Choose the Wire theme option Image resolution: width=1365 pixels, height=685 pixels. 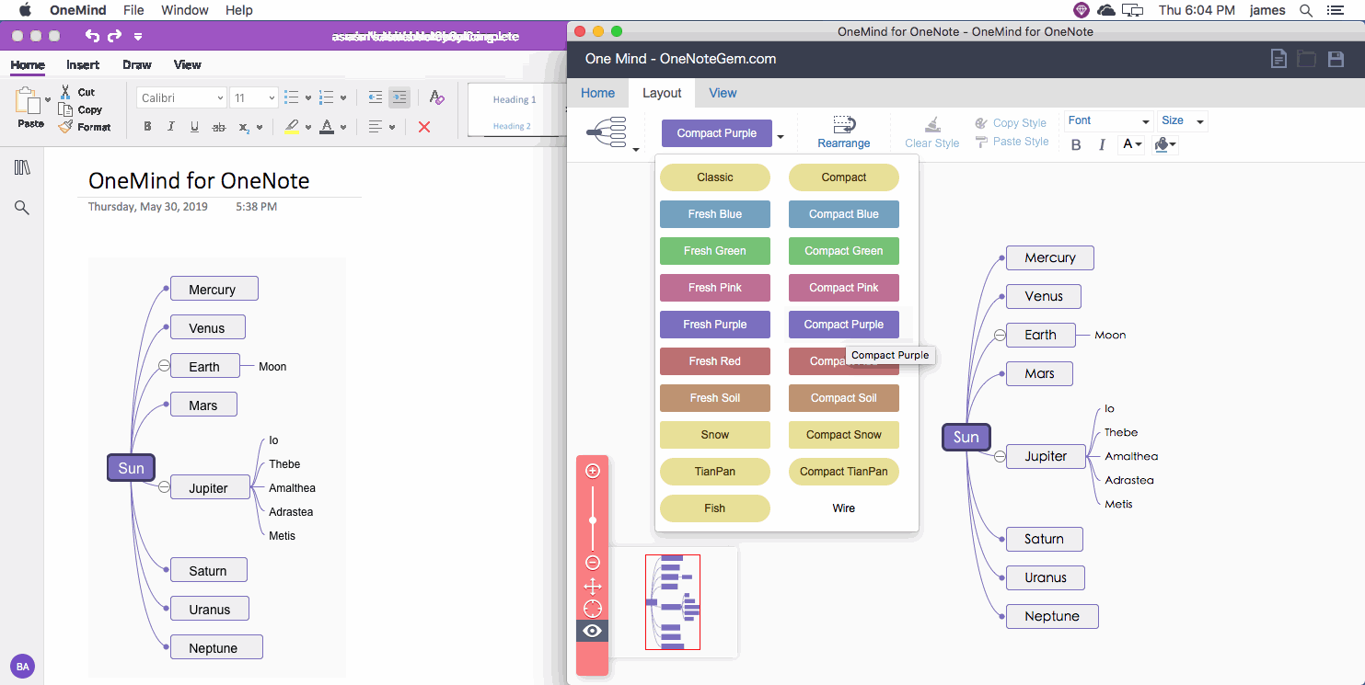(x=844, y=508)
